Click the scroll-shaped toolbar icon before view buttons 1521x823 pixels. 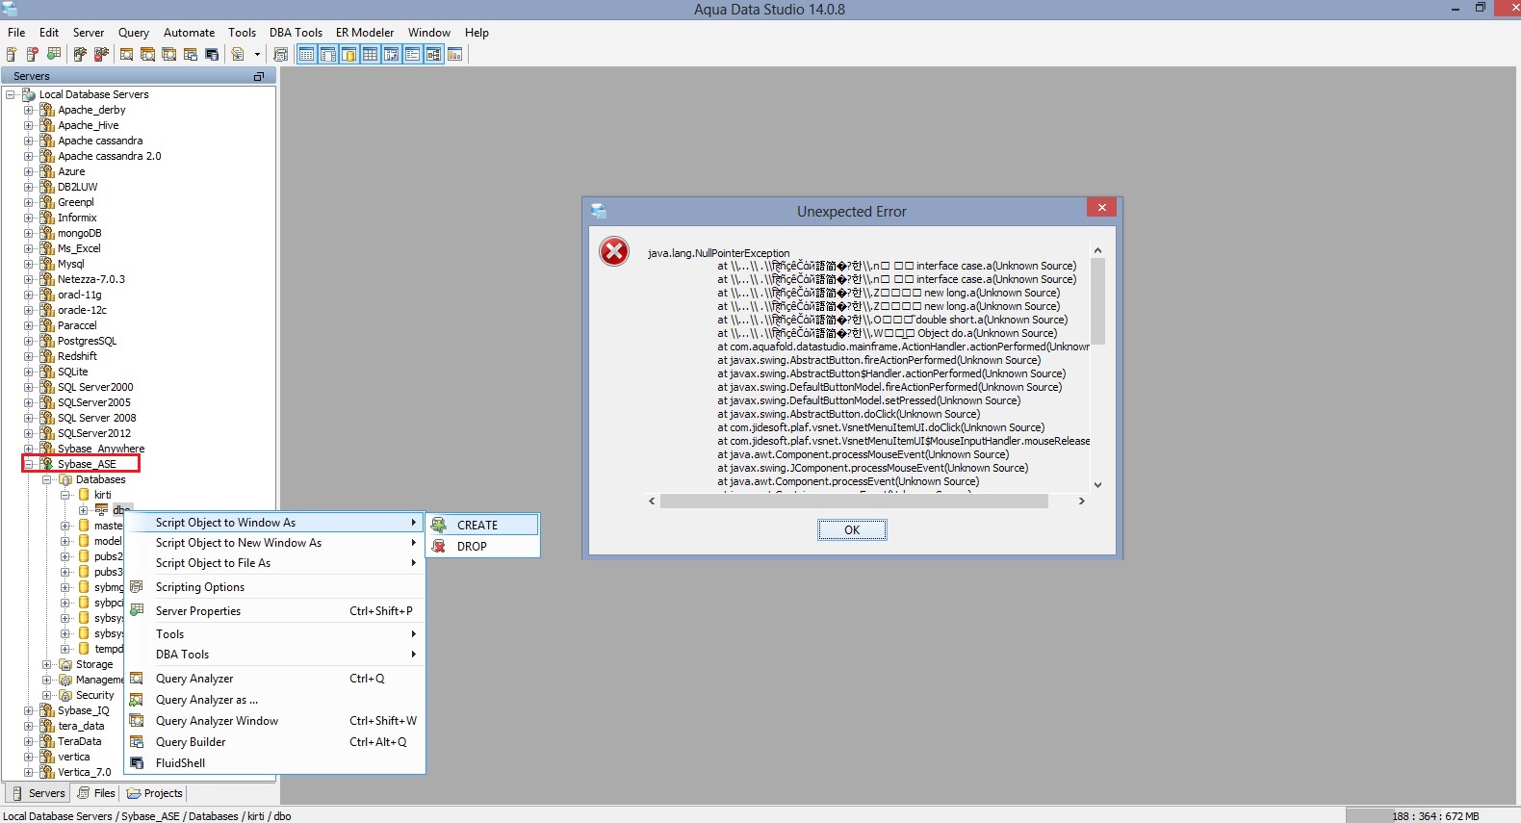click(281, 55)
